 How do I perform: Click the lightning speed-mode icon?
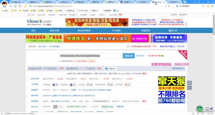[166, 6]
